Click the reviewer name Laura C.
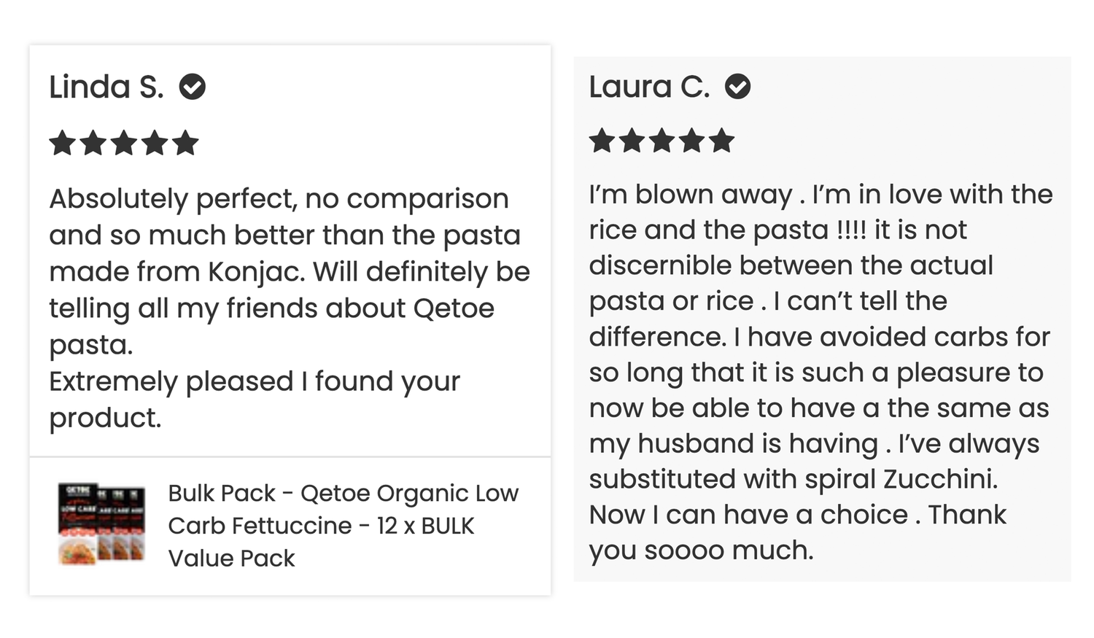The width and height of the screenshot is (1094, 638). pyautogui.click(x=649, y=87)
